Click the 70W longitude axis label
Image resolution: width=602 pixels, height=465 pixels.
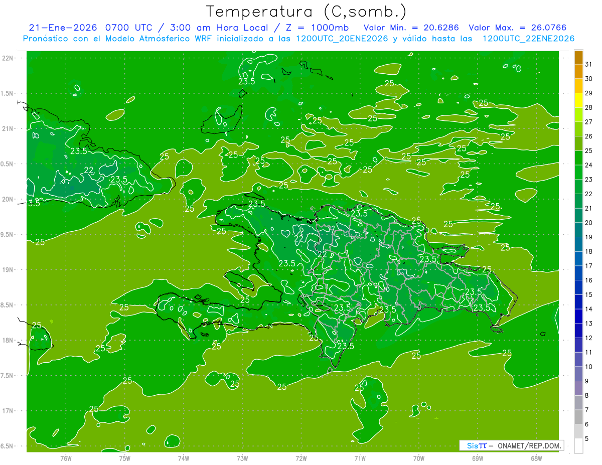(x=419, y=458)
